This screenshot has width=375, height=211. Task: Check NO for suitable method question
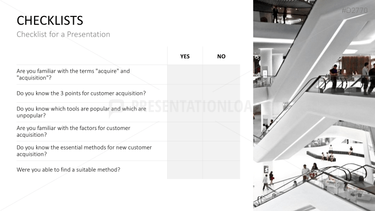tap(221, 170)
